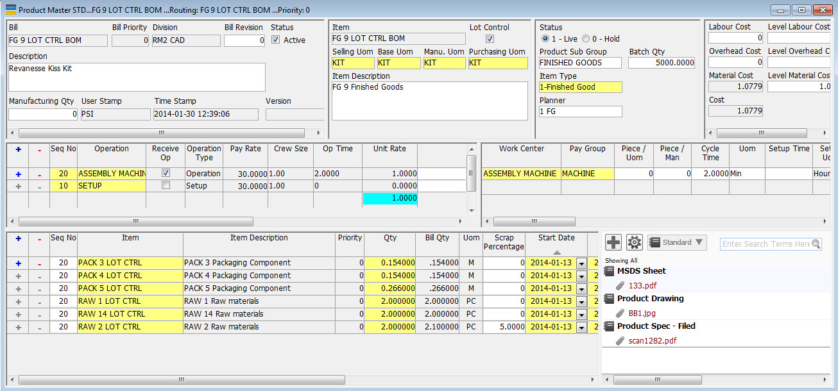Click paperclip icon next to 133.pdf
Image resolution: width=838 pixels, height=391 pixels.
coord(620,286)
